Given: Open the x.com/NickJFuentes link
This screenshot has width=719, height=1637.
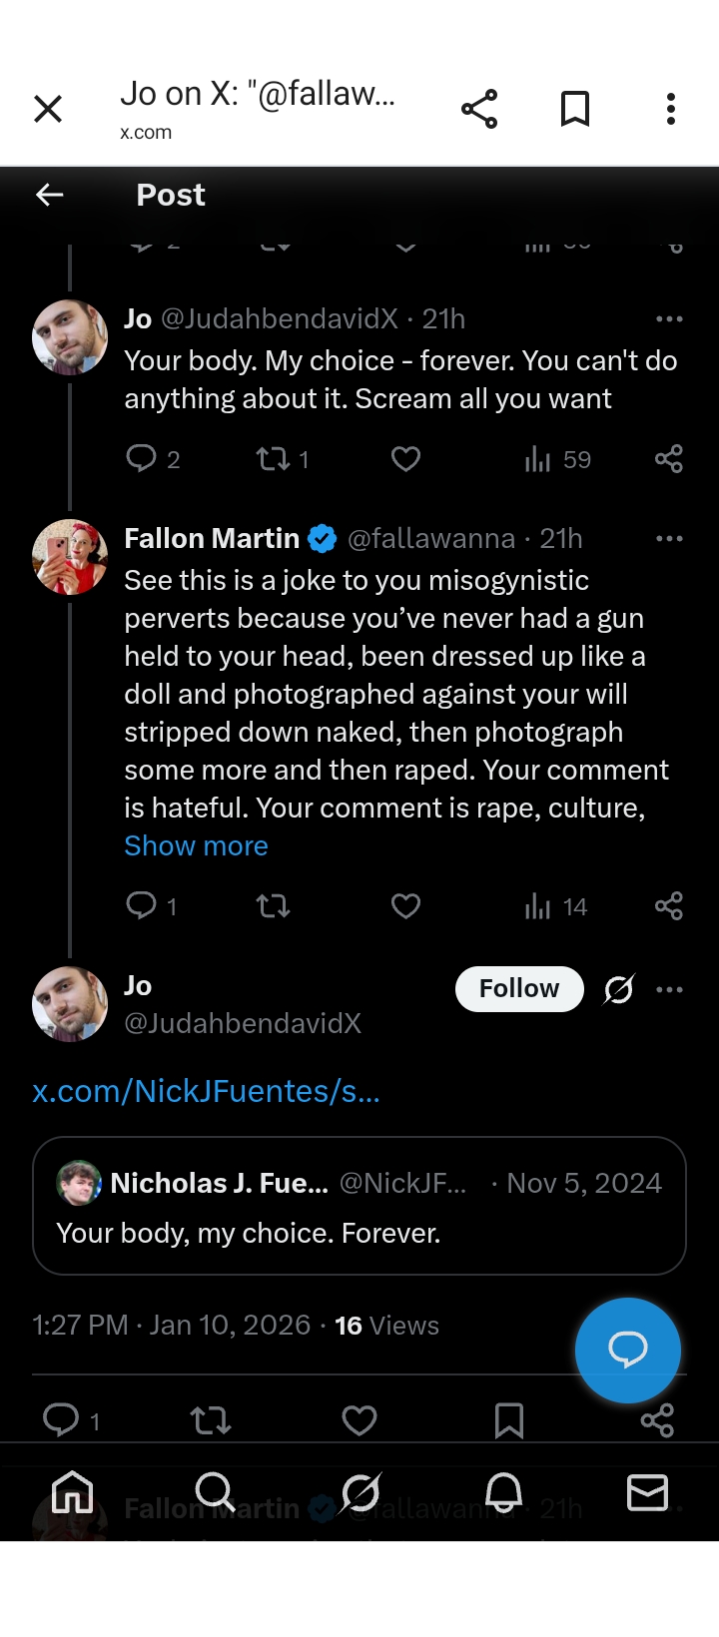Looking at the screenshot, I should [206, 1092].
